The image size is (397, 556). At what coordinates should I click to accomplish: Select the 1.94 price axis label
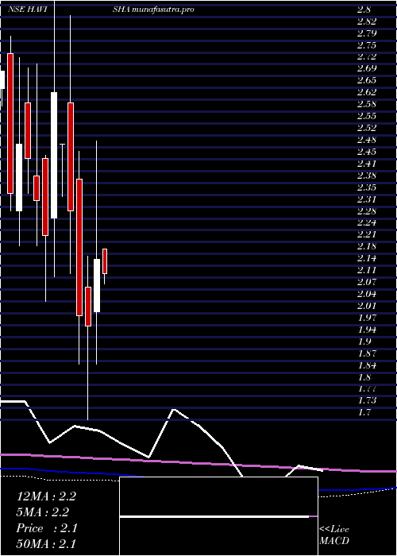coord(367,330)
